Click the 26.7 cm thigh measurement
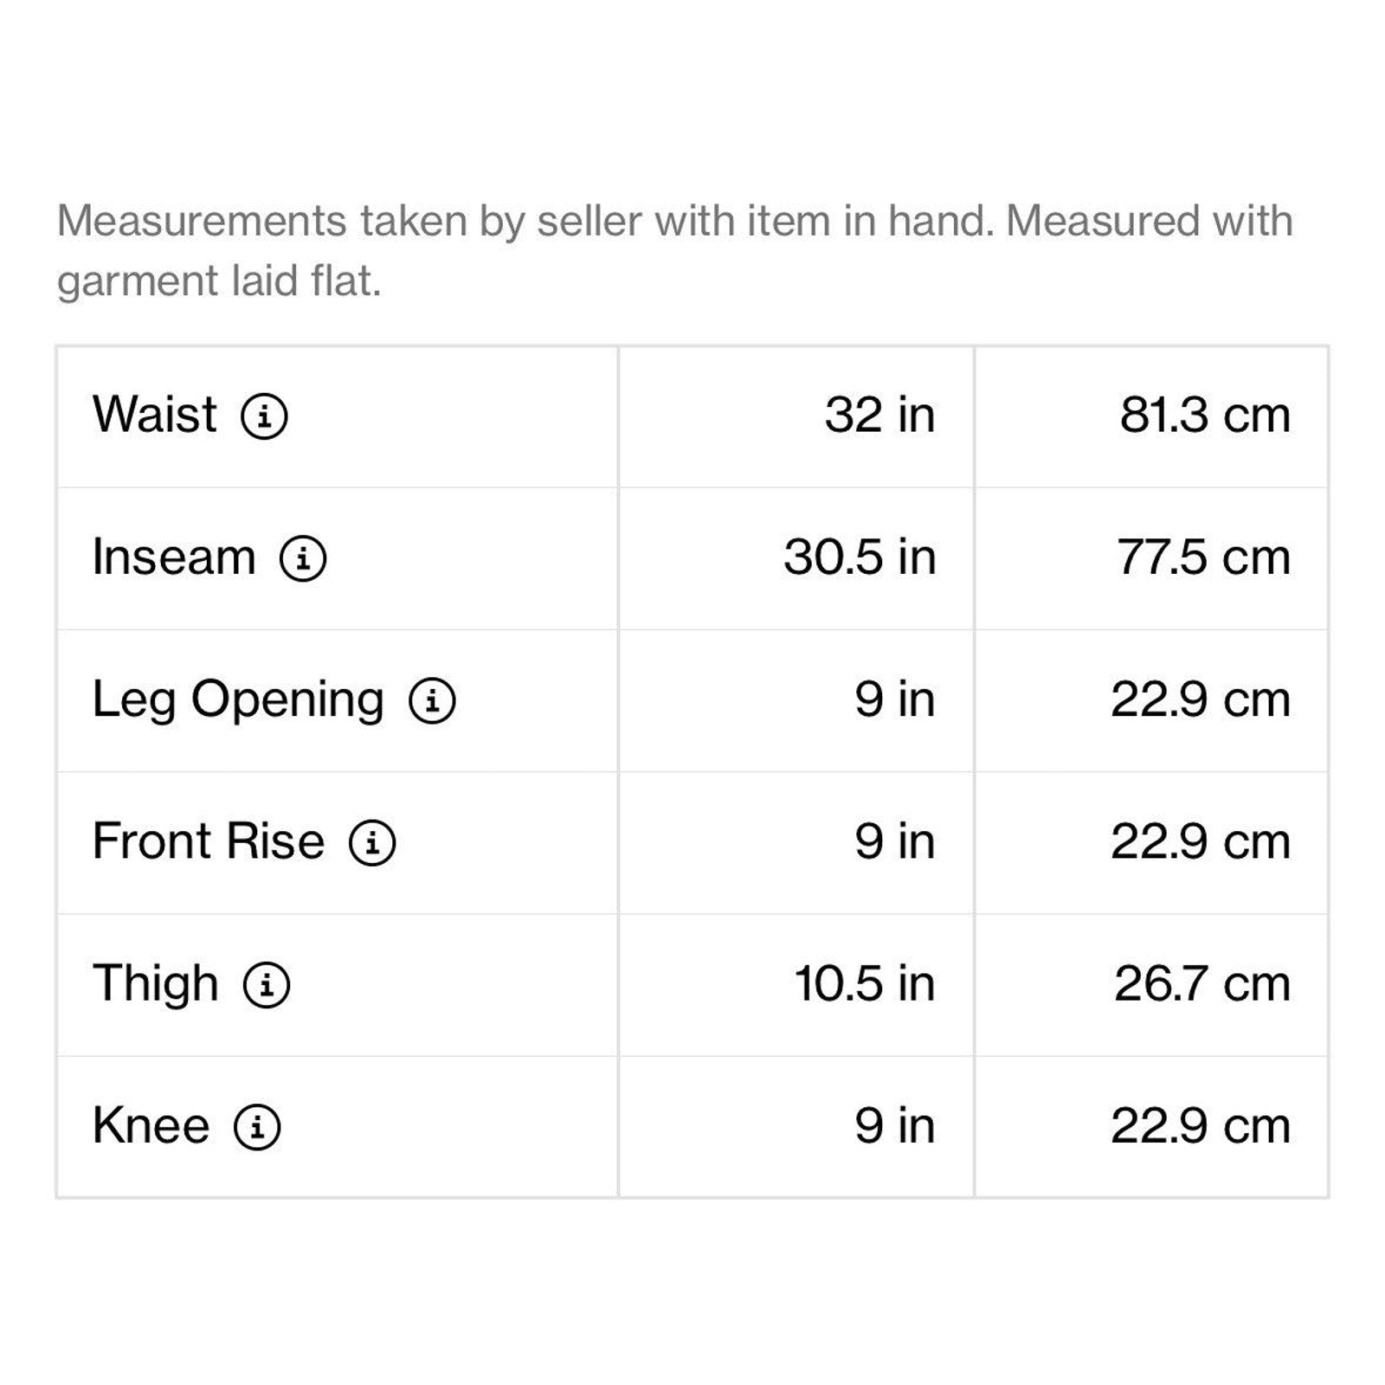Viewport: 1385px width, 1385px height. pyautogui.click(x=1202, y=984)
